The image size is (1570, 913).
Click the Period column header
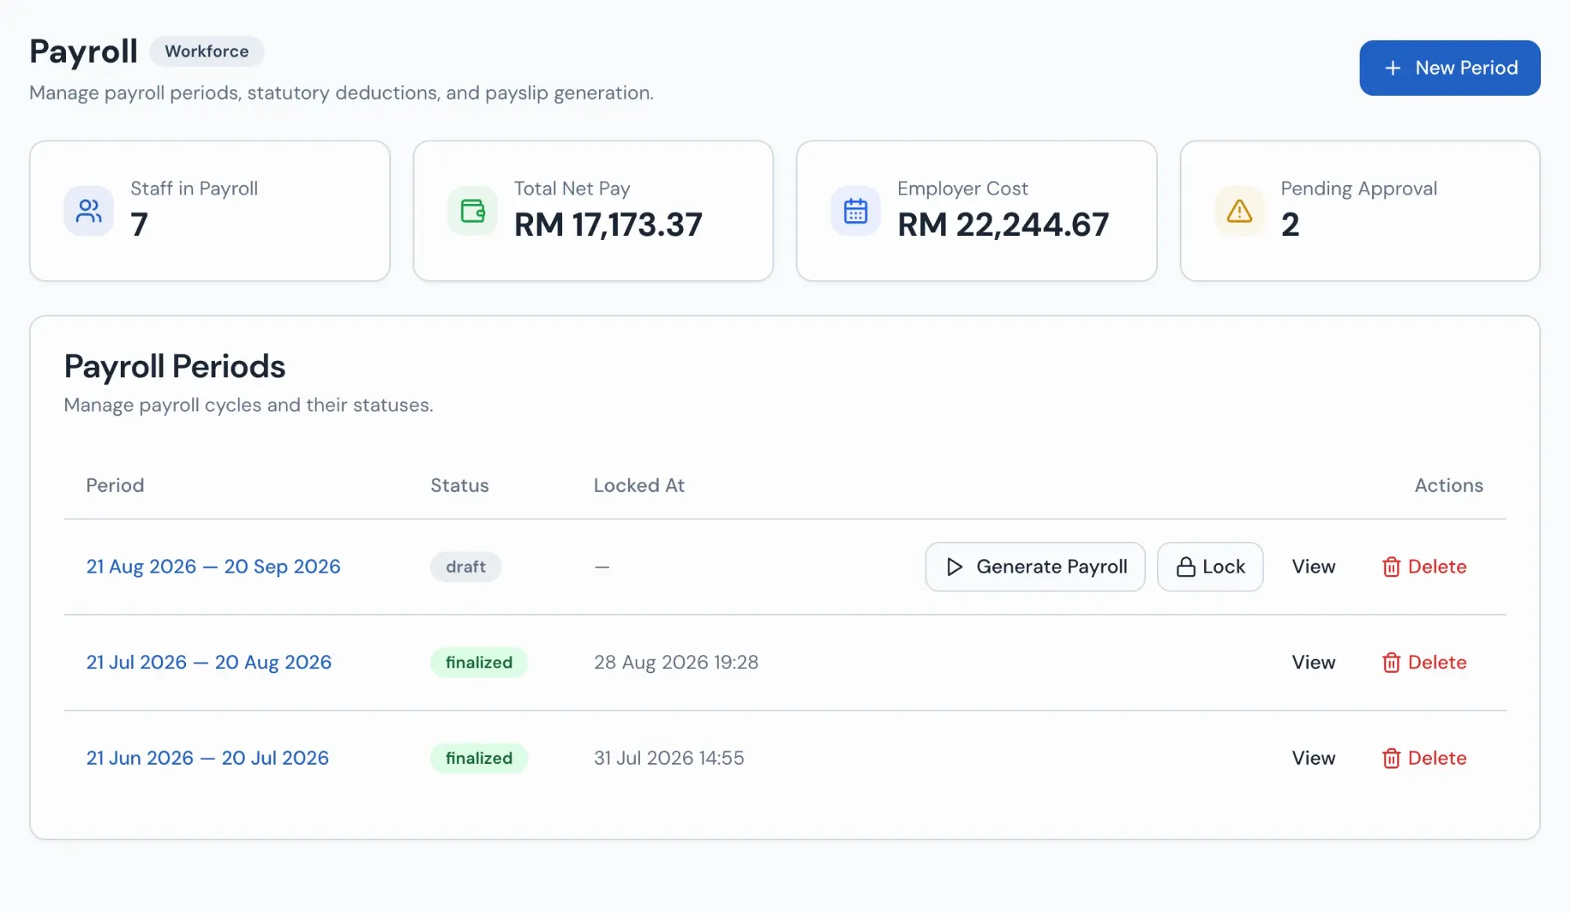[115, 486]
